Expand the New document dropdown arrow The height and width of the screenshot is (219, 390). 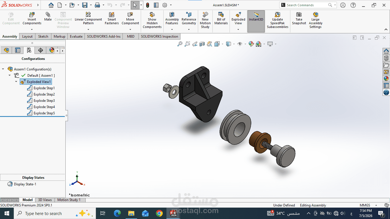coord(66,5)
